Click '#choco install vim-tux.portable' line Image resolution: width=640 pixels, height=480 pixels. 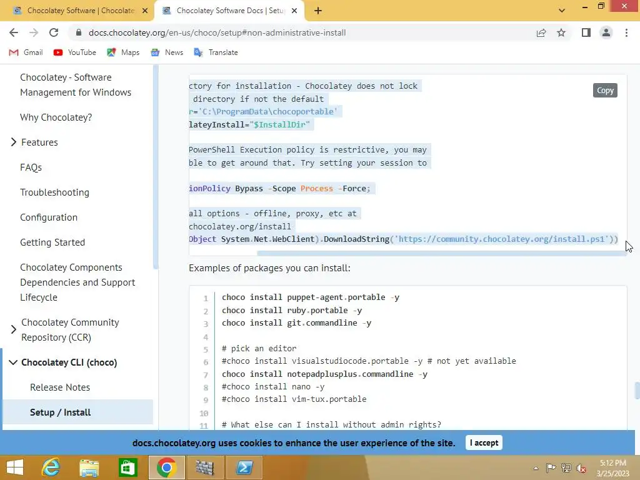(294, 399)
